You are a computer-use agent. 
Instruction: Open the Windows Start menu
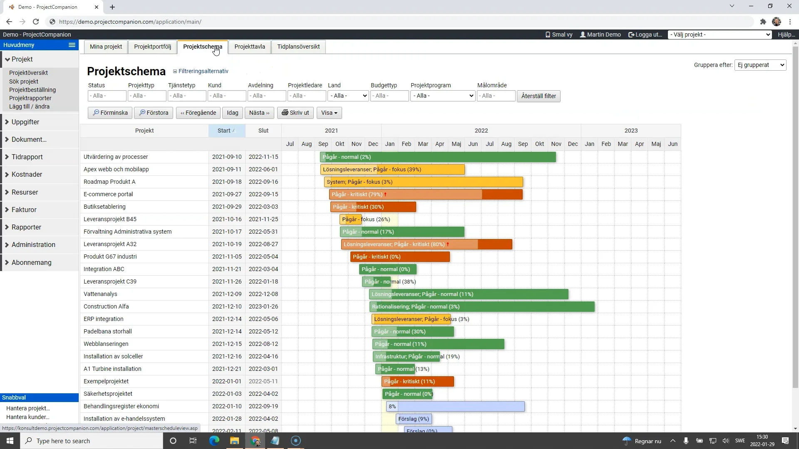point(10,441)
